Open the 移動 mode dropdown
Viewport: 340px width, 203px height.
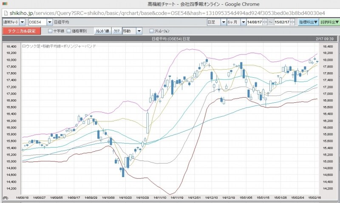point(139,31)
